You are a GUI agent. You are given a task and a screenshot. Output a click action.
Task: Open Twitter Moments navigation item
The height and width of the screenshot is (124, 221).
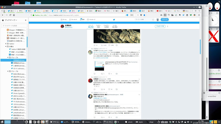pyautogui.click(x=73, y=20)
